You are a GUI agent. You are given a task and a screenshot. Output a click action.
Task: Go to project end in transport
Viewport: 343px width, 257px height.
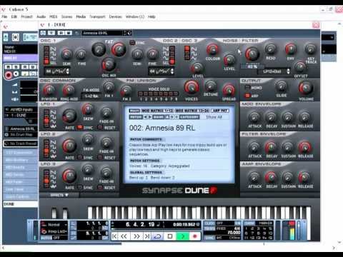pos(147,236)
